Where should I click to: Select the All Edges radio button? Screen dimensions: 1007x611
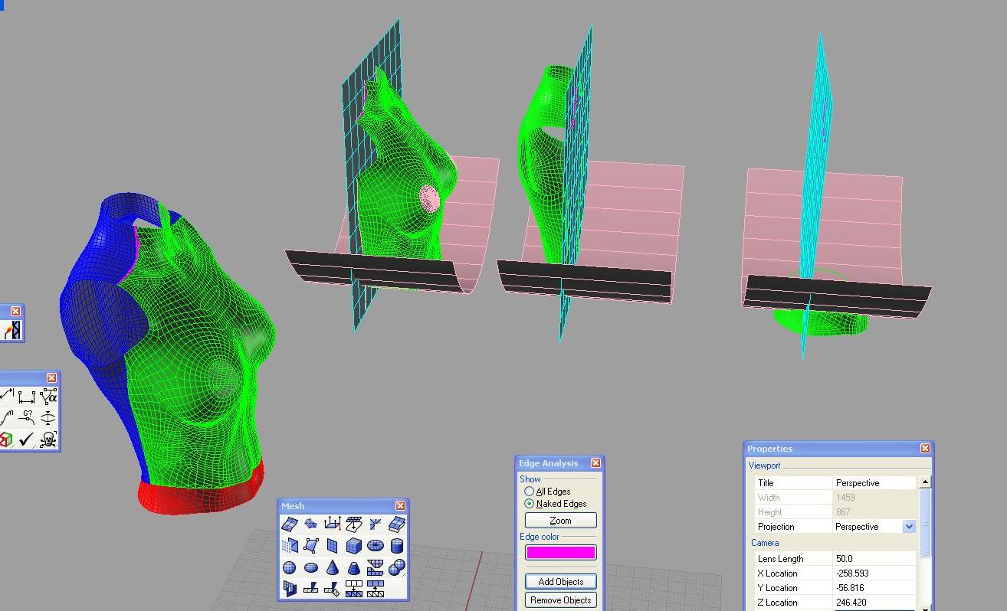click(529, 492)
